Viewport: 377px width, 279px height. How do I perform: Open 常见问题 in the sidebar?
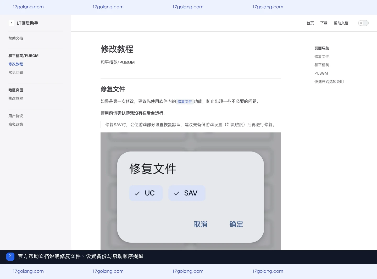[x=16, y=72]
